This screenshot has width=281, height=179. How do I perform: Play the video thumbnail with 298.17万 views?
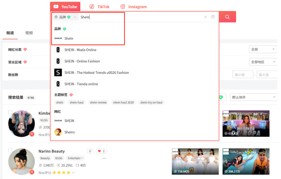(x=246, y=162)
